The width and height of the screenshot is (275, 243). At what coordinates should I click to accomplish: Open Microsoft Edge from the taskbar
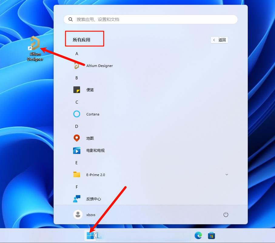(x=198, y=235)
